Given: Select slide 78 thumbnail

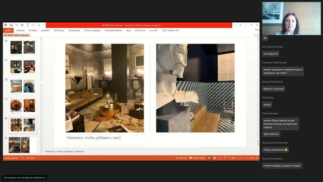Looking at the screenshot, I should point(23,86).
